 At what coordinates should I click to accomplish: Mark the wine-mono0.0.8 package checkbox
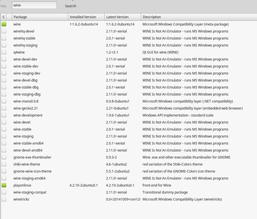point(4,101)
